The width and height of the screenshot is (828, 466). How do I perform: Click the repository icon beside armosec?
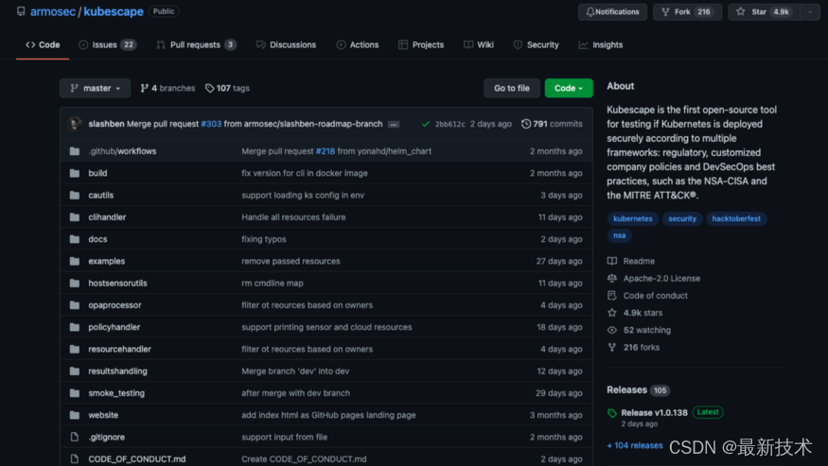21,11
